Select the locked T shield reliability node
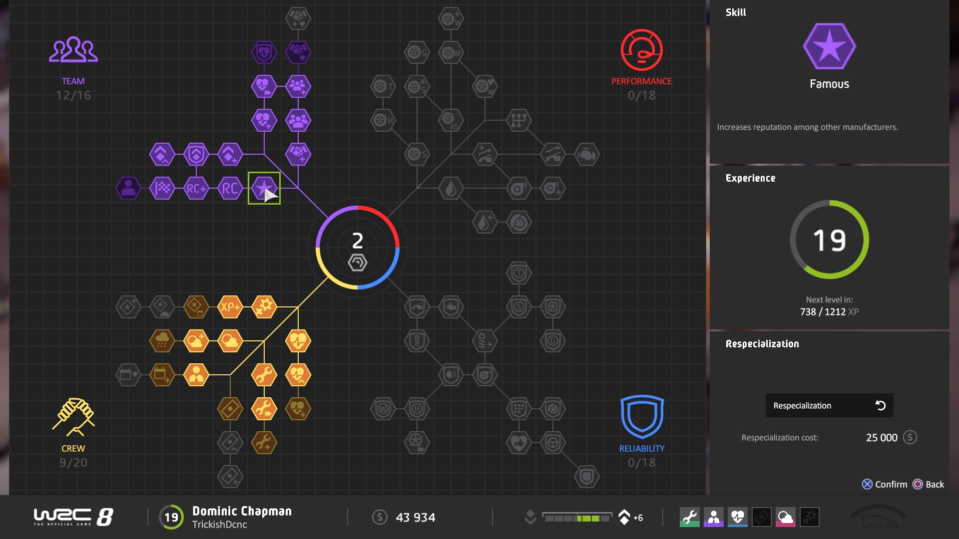Image resolution: width=959 pixels, height=539 pixels. coord(518,273)
